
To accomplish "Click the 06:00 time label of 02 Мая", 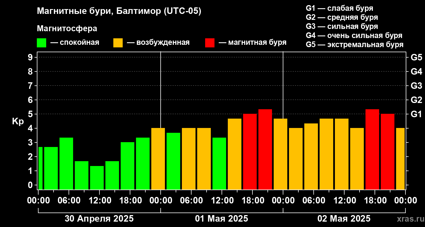I will pyautogui.click(x=314, y=200).
